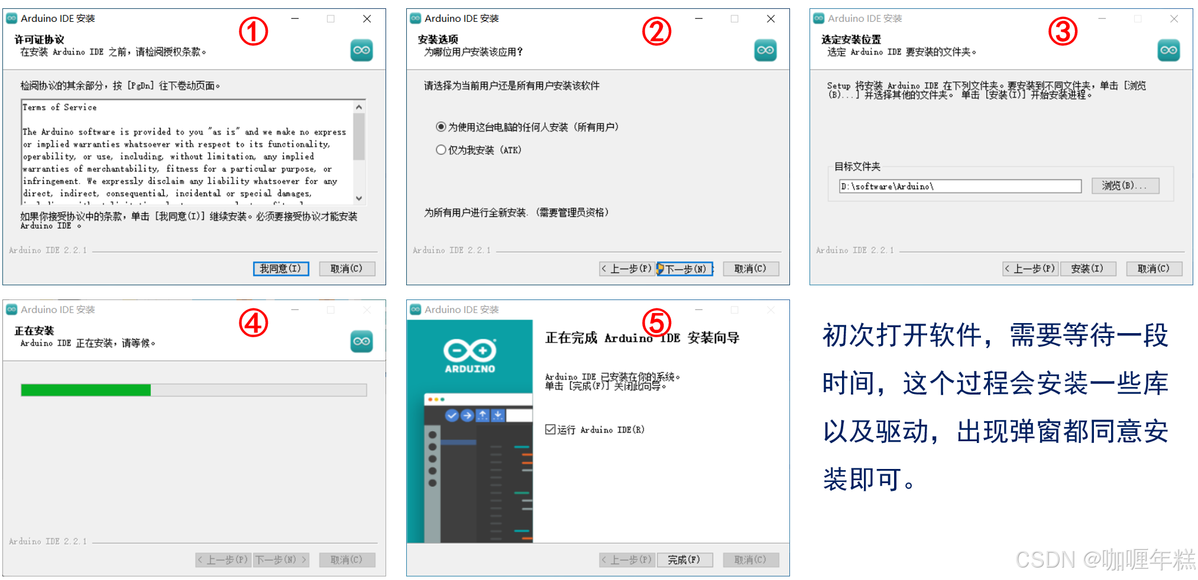1198x580 pixels.
Task: Close the license agreement window
Action: (x=367, y=19)
